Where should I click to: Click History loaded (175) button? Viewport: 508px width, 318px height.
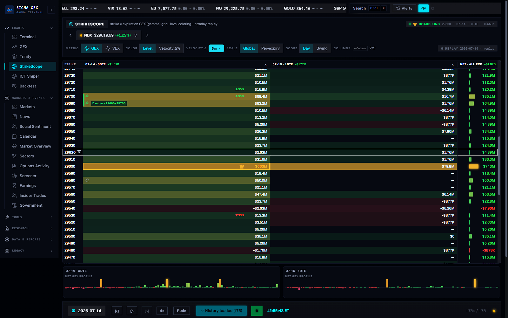coord(221,311)
